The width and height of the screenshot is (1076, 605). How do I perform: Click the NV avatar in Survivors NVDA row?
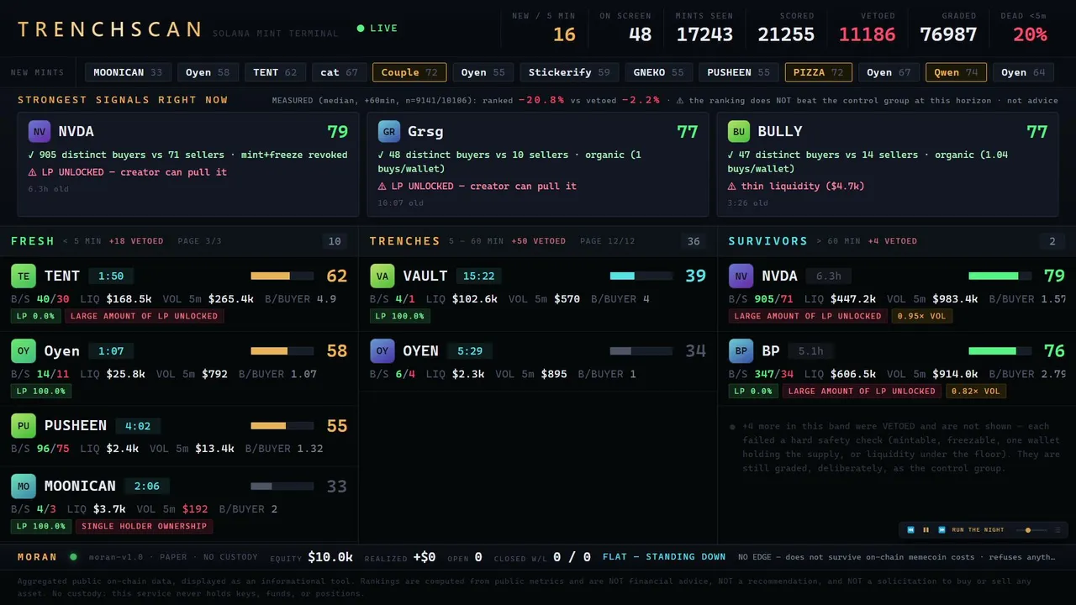(741, 276)
